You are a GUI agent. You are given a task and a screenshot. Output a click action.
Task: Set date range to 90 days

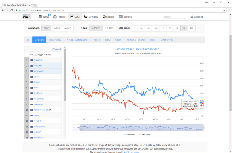pos(148,28)
